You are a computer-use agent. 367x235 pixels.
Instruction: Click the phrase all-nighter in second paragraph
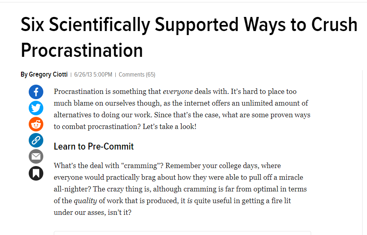coord(72,189)
